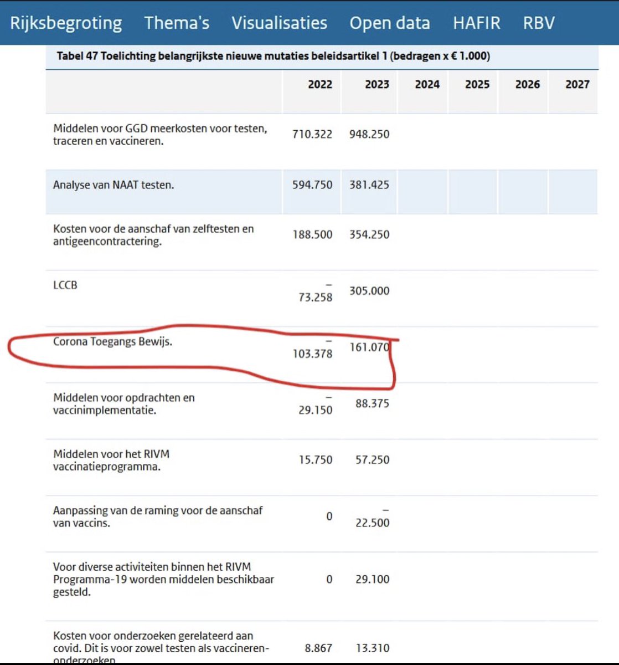Open the HAFIR menu item
The width and height of the screenshot is (619, 665).
click(476, 23)
